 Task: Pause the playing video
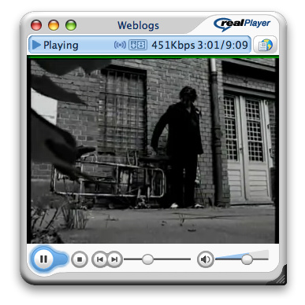pos(43,259)
